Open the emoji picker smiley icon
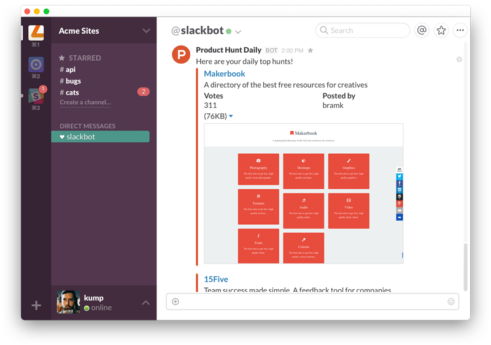The width and height of the screenshot is (491, 345). tap(451, 301)
